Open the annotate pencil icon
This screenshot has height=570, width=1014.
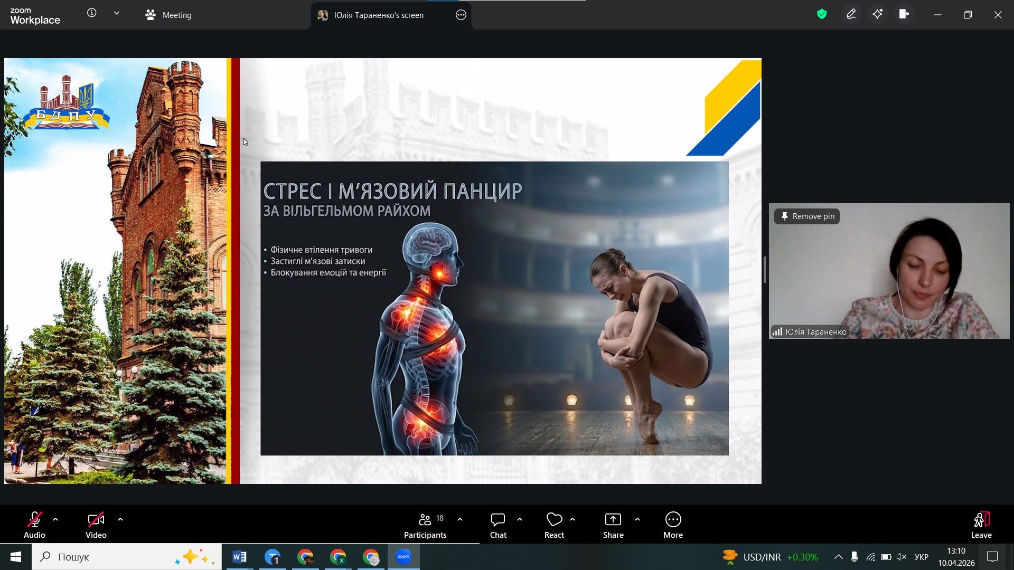coord(851,15)
